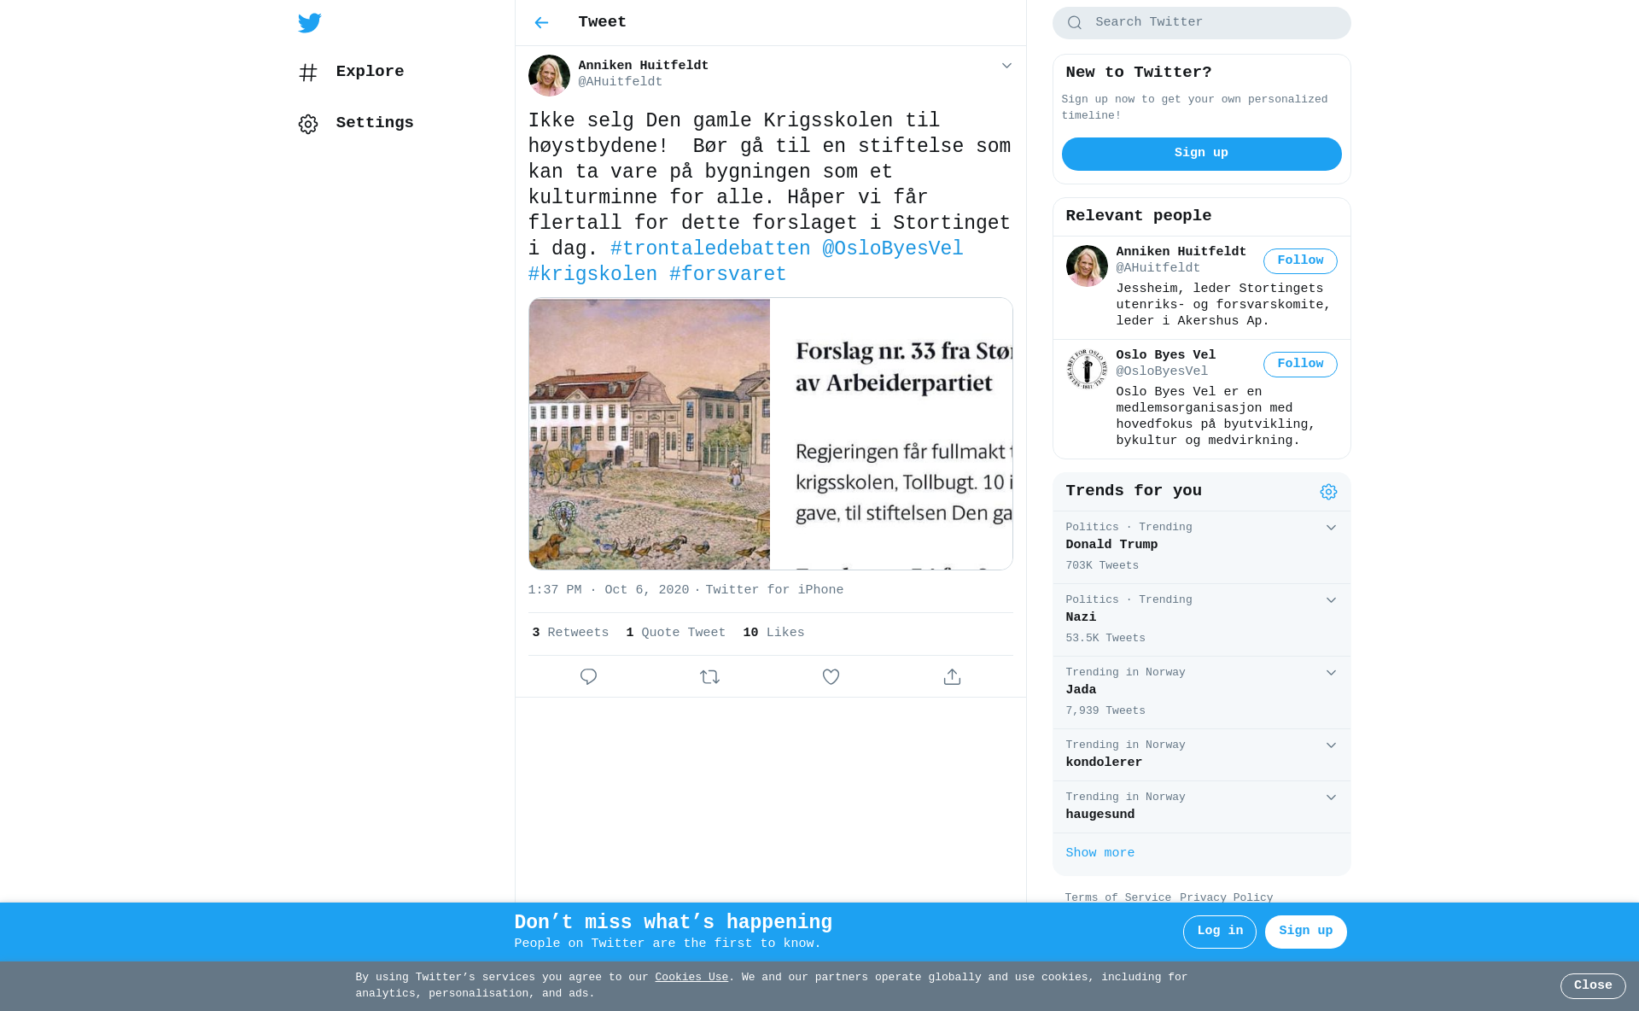The width and height of the screenshot is (1639, 1011).
Task: Open Jada trend options chevron
Action: pyautogui.click(x=1331, y=673)
